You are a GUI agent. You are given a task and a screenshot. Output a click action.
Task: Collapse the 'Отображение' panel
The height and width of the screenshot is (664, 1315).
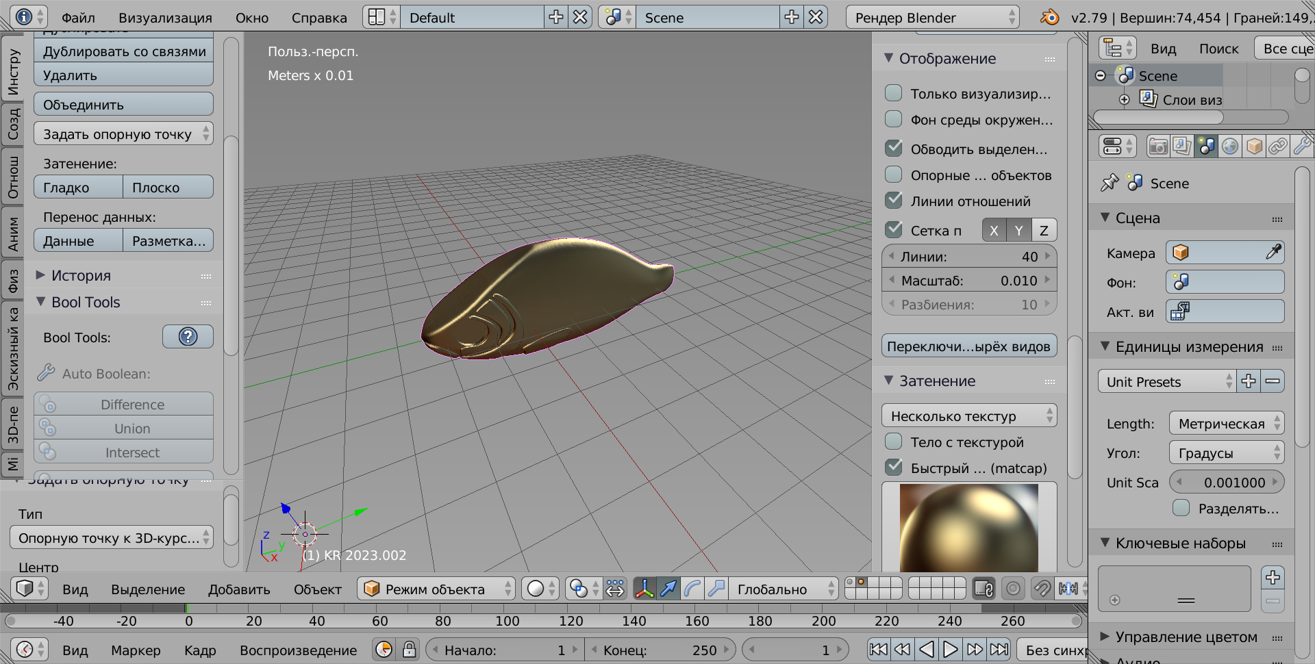coord(889,58)
